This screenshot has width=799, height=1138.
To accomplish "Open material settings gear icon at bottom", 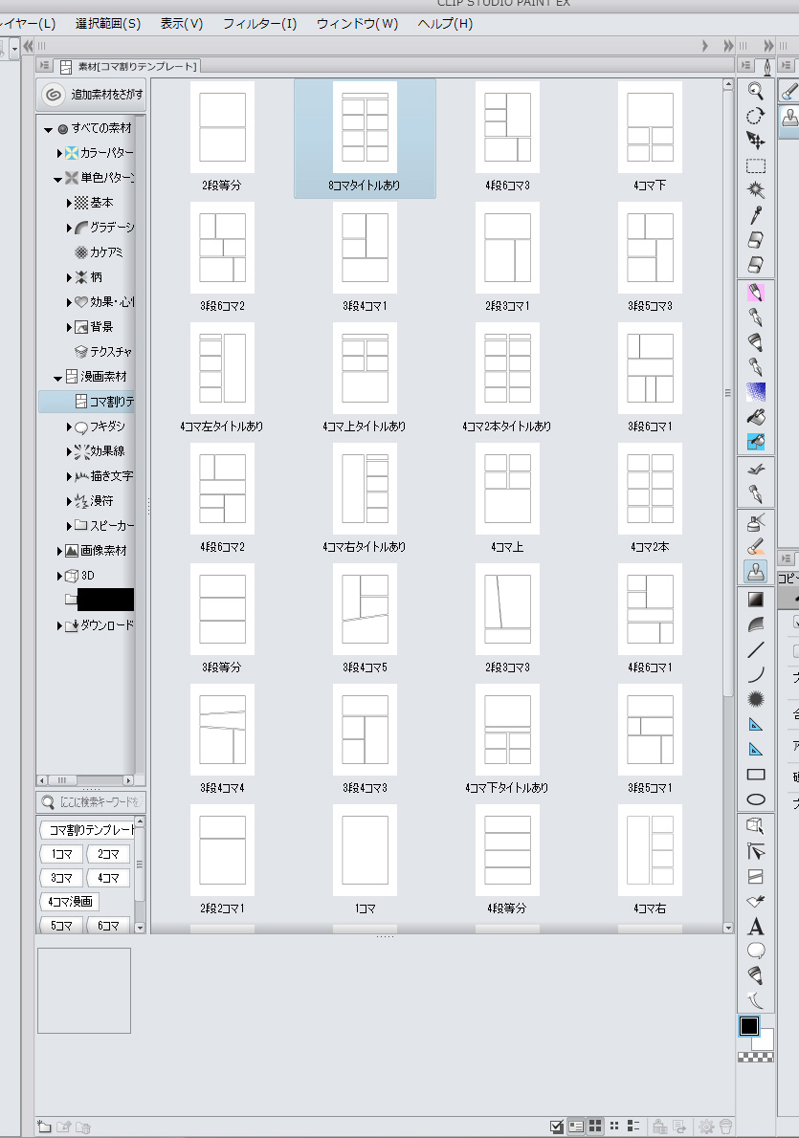I will click(x=705, y=1127).
